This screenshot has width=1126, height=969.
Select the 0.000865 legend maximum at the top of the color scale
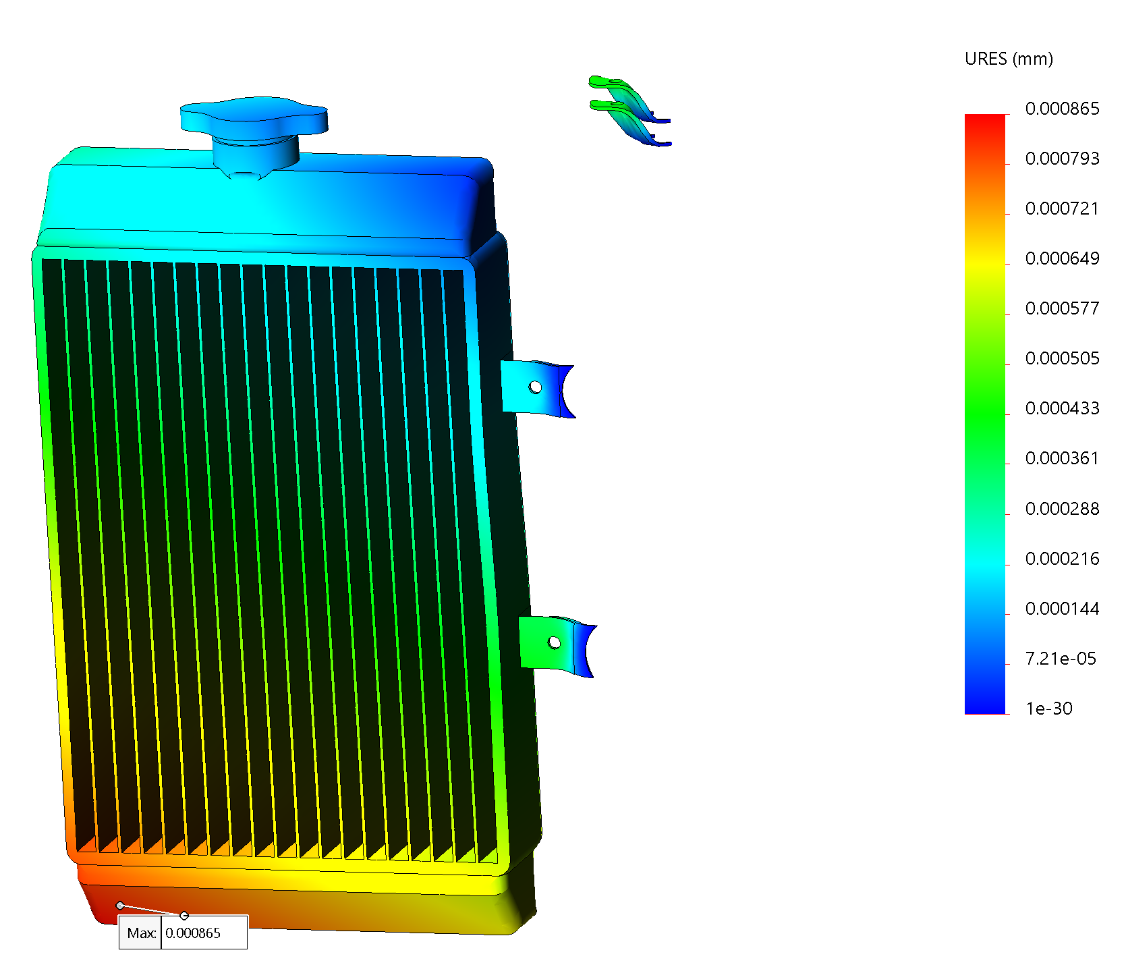pyautogui.click(x=1062, y=109)
